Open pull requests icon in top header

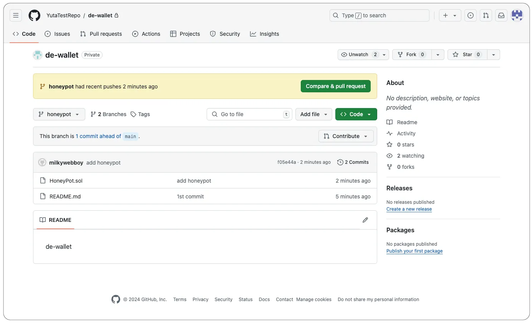pyautogui.click(x=486, y=15)
